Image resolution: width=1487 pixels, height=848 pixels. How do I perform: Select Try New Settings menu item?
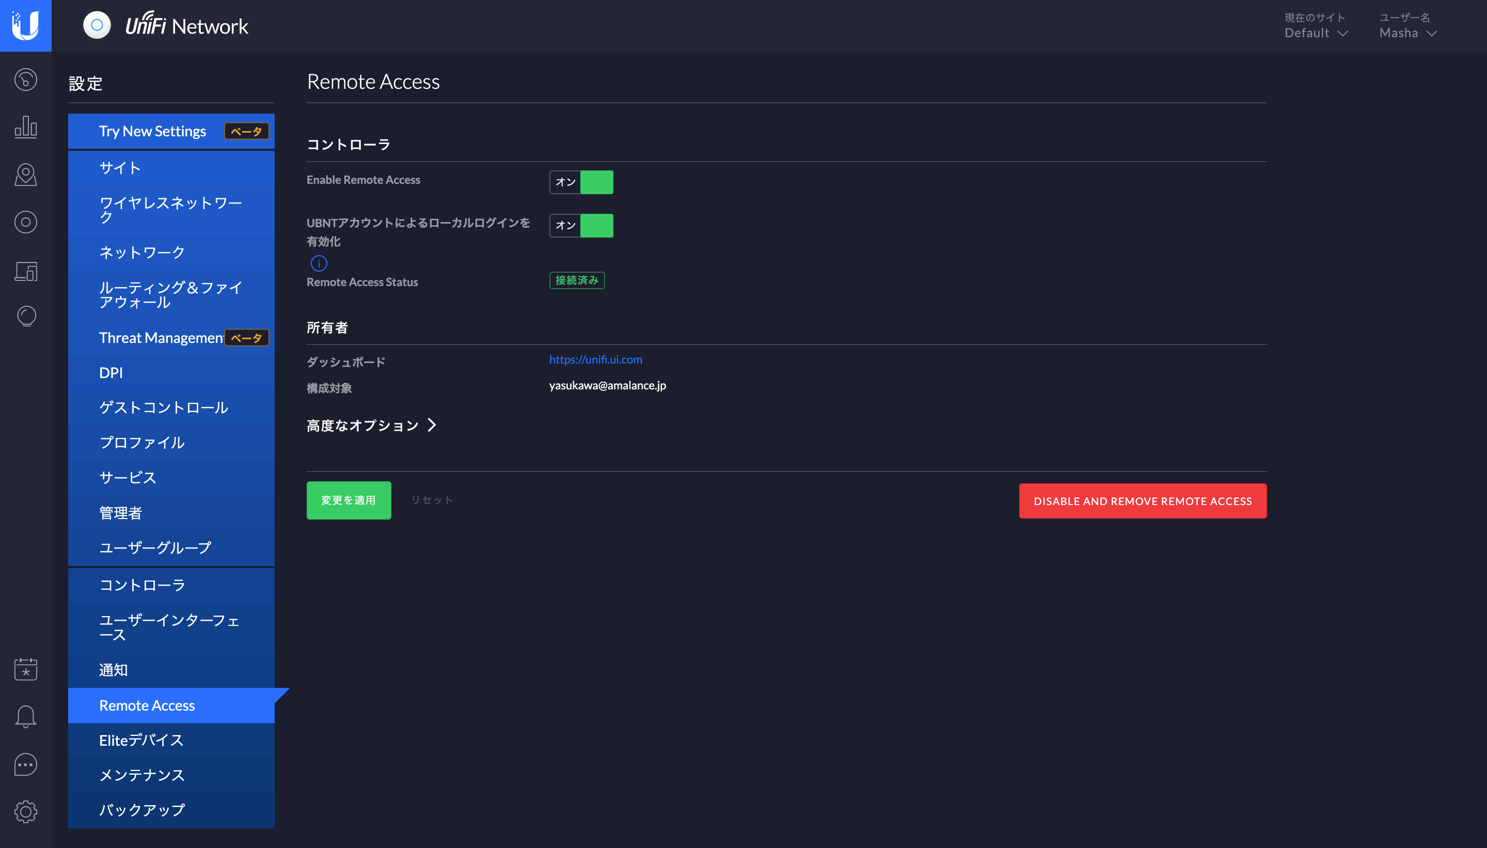[171, 131]
